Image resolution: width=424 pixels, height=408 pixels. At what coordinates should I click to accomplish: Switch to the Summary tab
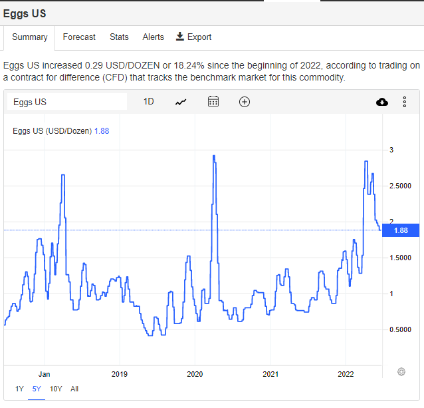click(x=30, y=37)
